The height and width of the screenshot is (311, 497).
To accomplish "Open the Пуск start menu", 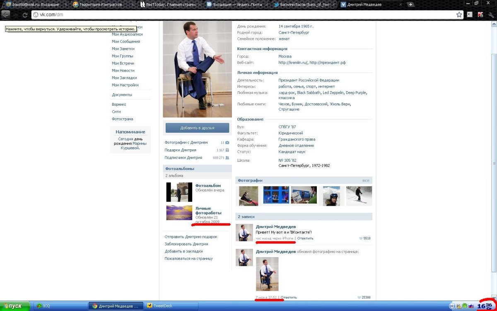I will (x=15, y=306).
